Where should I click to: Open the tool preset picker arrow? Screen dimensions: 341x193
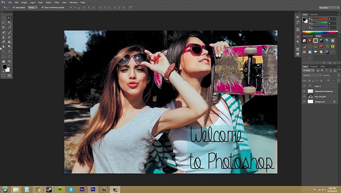9,8
